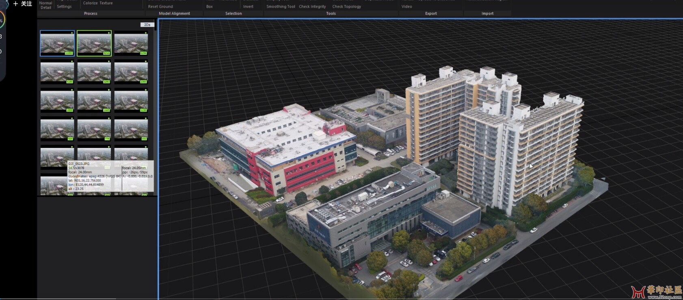The image size is (683, 300).
Task: Click the Export group label
Action: 431,13
